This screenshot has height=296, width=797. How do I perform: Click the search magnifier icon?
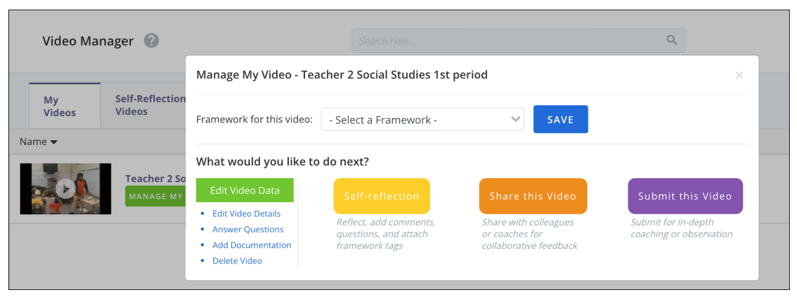pos(672,40)
